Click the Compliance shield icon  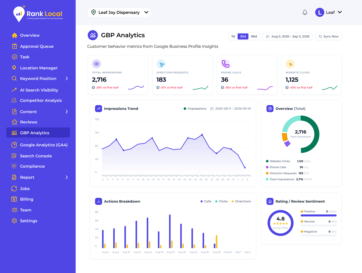coord(14,166)
